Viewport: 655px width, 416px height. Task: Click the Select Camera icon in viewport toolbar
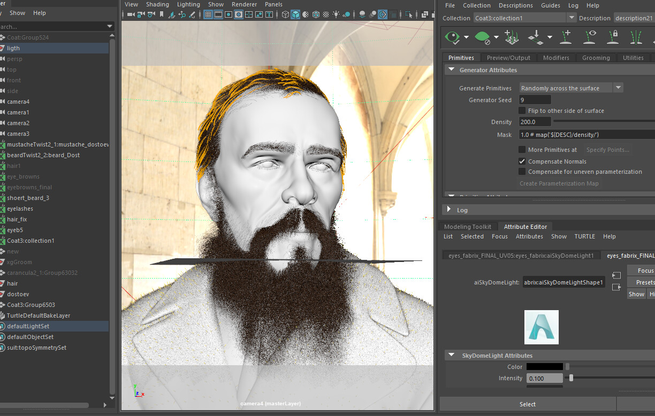[x=131, y=14]
